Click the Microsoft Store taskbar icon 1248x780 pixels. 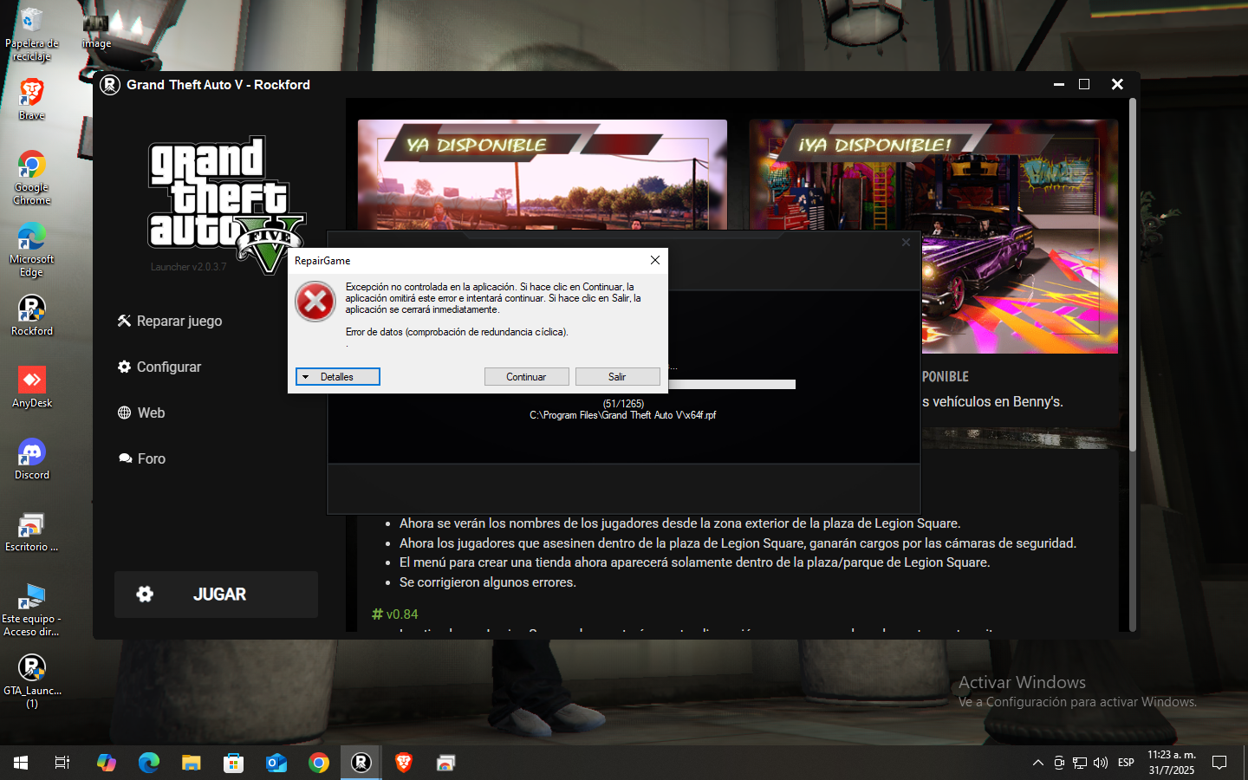tap(233, 763)
